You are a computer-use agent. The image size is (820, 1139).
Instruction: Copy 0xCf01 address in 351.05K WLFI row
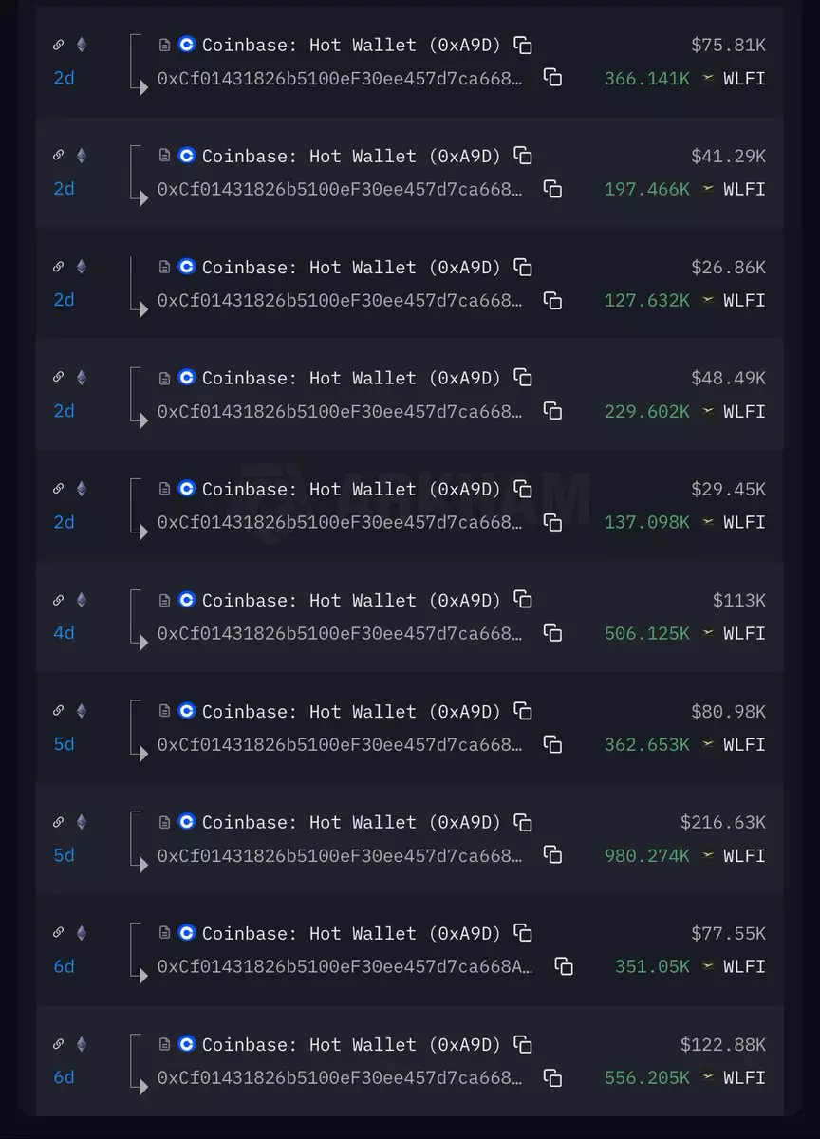(564, 965)
